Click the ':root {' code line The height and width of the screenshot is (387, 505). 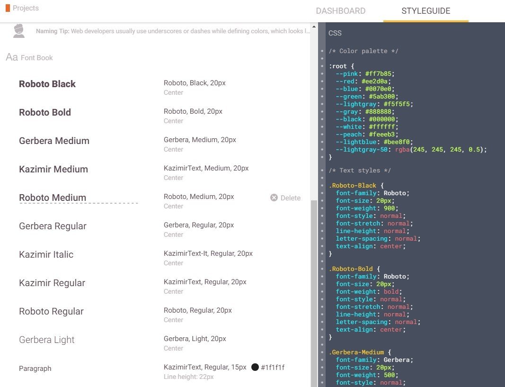[x=341, y=66]
